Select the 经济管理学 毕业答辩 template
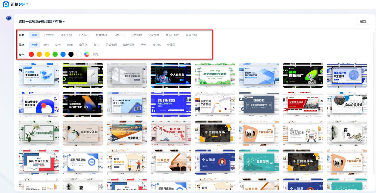376x193 pixels. [39, 104]
